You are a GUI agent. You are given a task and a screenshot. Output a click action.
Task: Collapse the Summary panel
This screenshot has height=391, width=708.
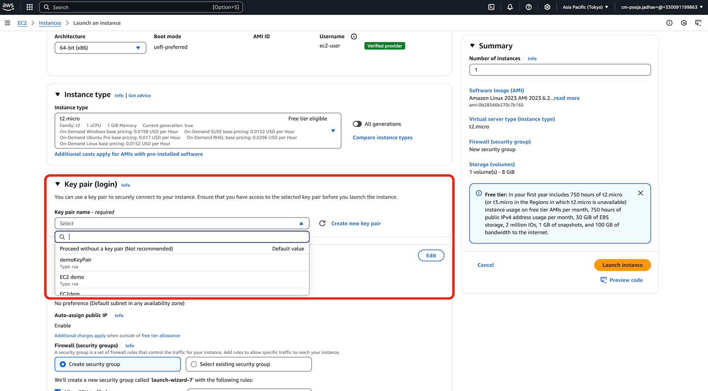pyautogui.click(x=472, y=46)
